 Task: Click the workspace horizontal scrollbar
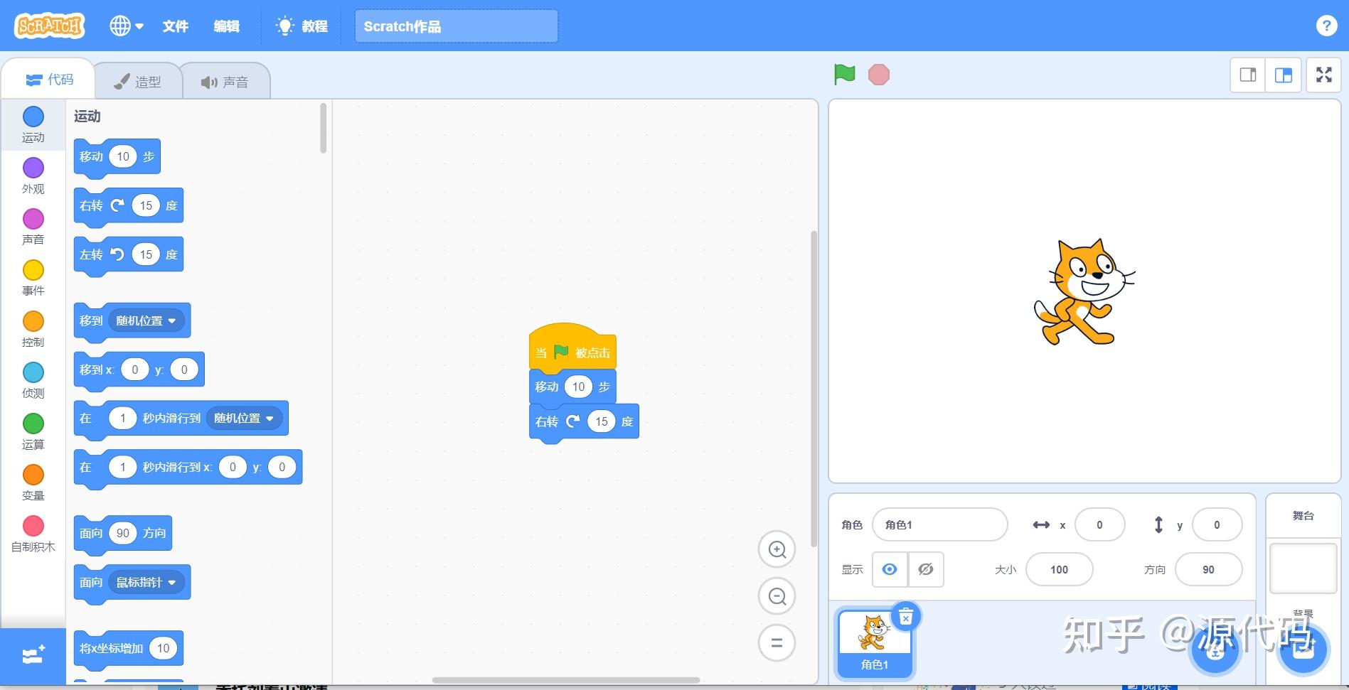coord(566,680)
